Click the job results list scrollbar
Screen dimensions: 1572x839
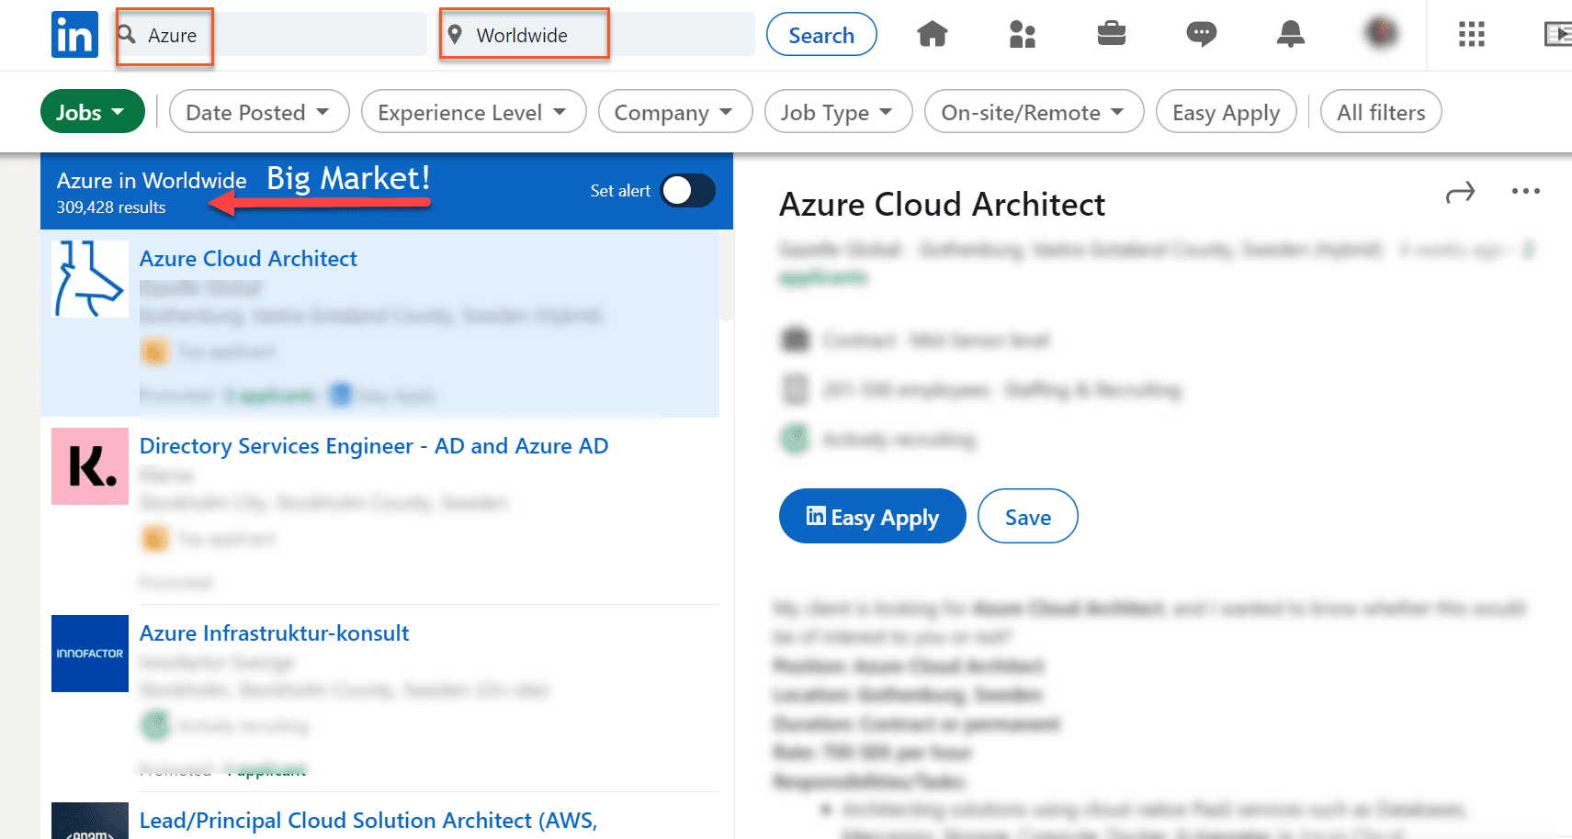(727, 275)
